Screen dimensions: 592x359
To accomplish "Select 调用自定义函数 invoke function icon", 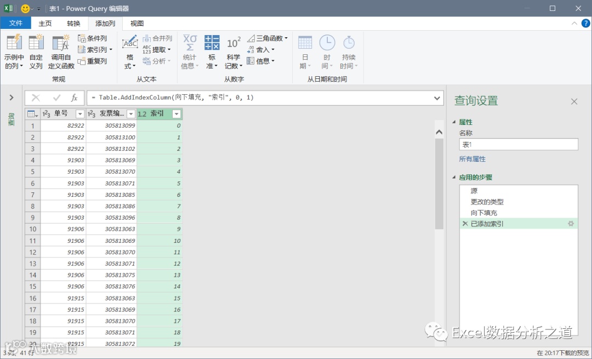I will (x=61, y=52).
